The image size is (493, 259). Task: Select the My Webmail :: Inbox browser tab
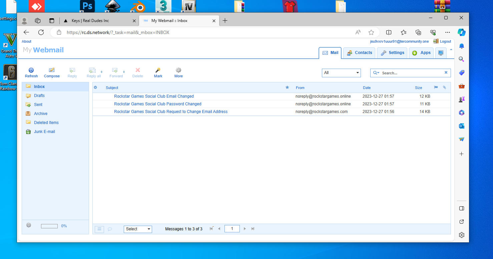tap(179, 21)
